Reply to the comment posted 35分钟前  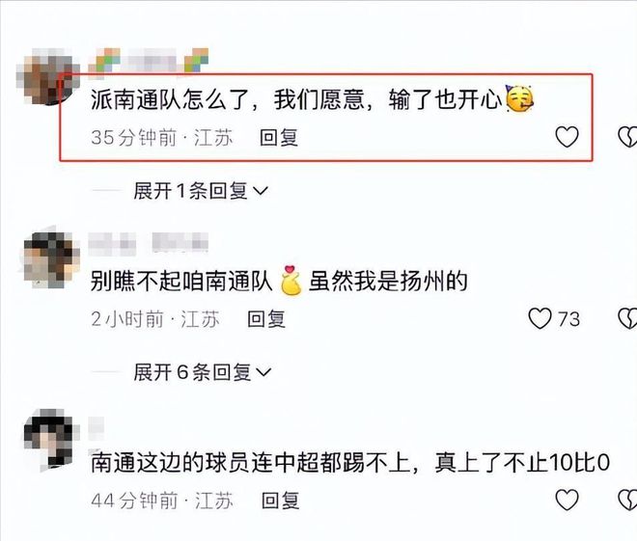tap(279, 137)
